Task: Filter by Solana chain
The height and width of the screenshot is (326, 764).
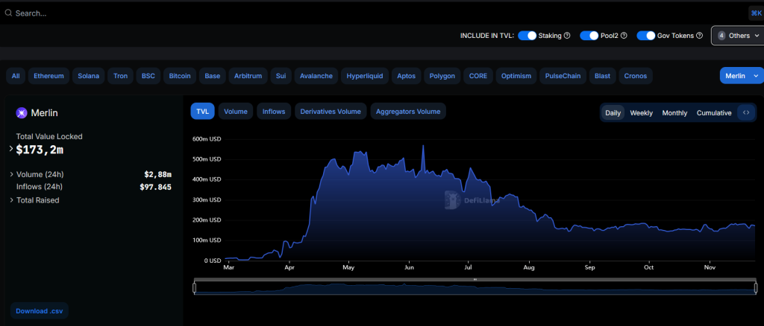Action: (88, 76)
